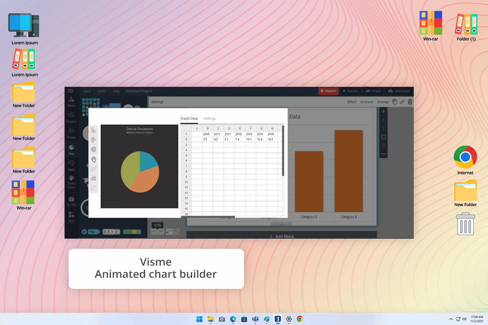The height and width of the screenshot is (325, 488).
Task: Click Undo in the top menu
Action: (x=102, y=91)
